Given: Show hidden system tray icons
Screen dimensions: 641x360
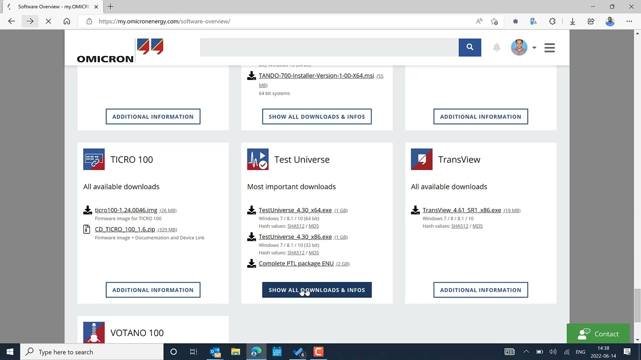Looking at the screenshot, I should 526,352.
